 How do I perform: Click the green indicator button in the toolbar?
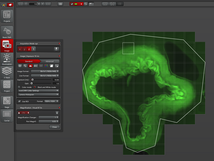76,4
